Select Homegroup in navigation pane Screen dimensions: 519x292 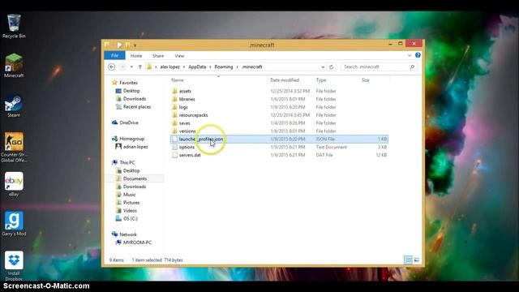pyautogui.click(x=131, y=139)
